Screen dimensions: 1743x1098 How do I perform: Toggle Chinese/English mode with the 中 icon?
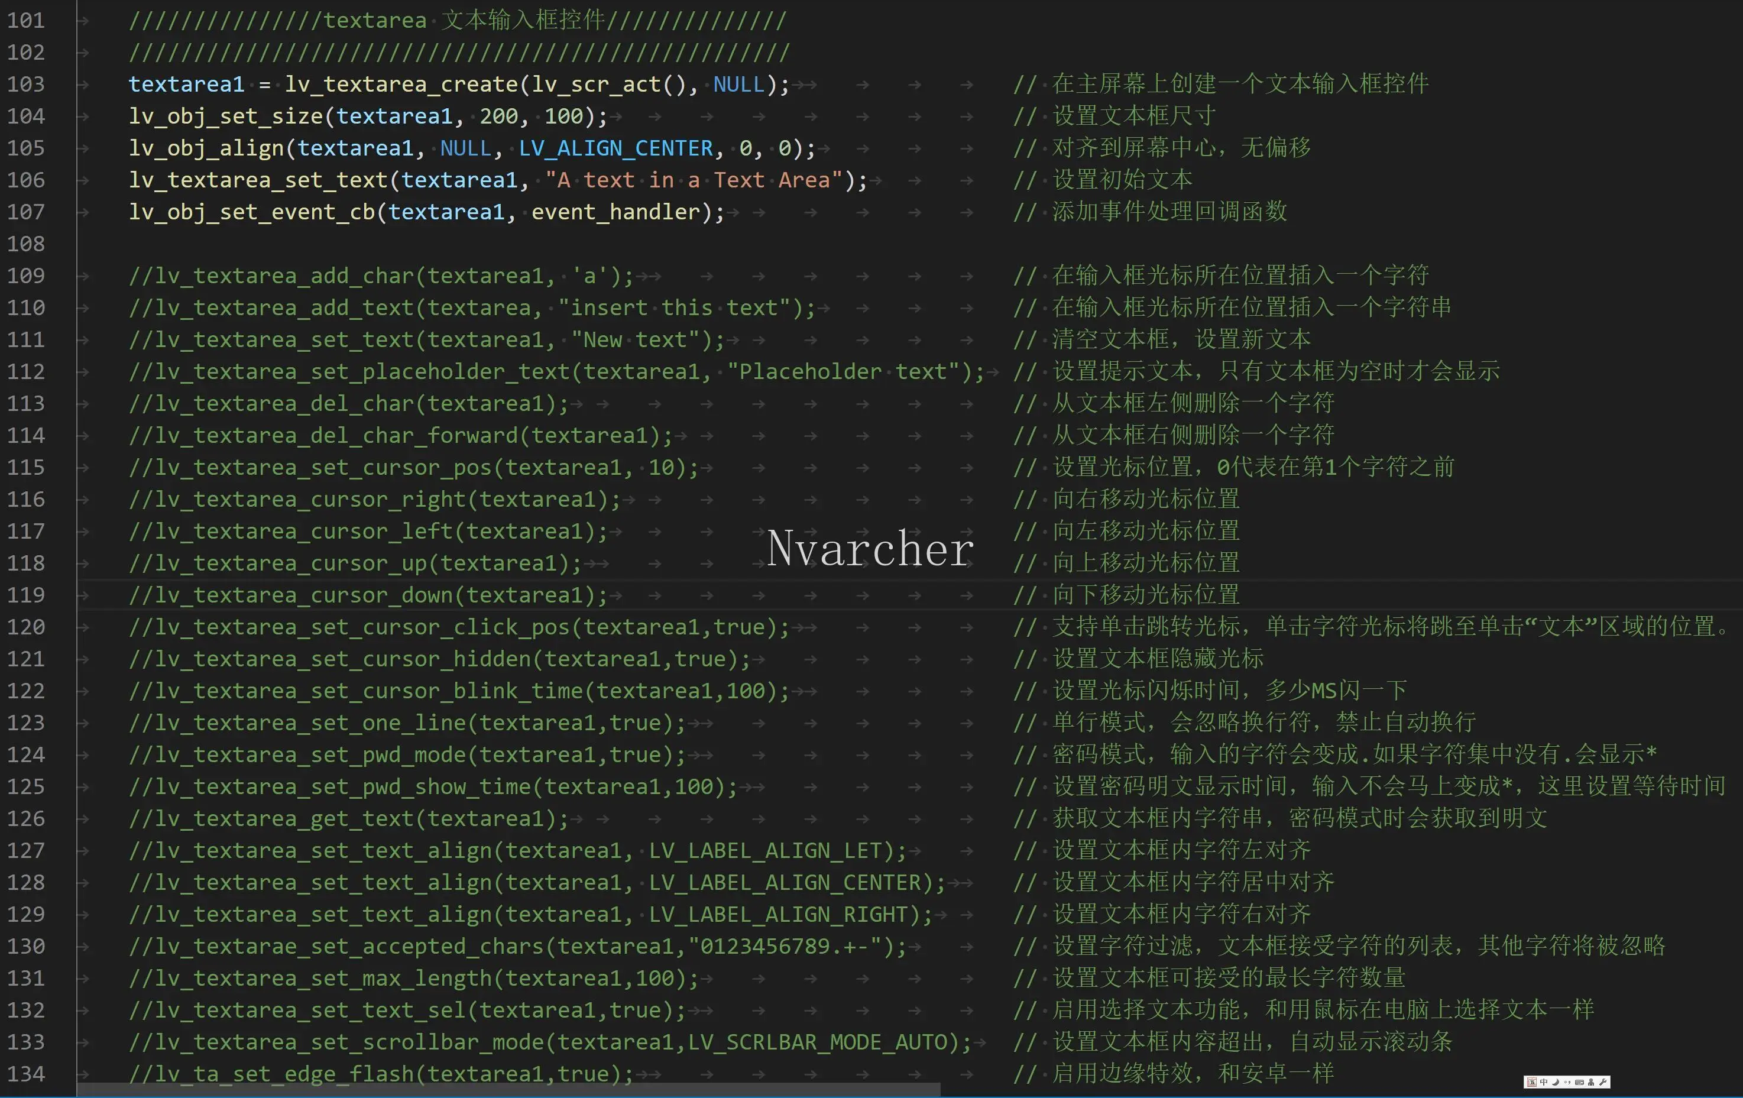pos(1544,1083)
